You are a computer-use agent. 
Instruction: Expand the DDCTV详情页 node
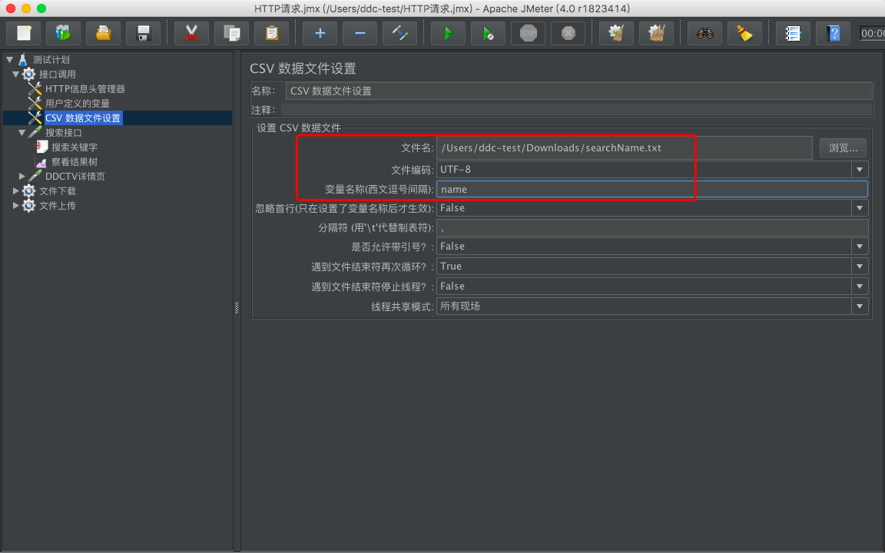coord(22,176)
